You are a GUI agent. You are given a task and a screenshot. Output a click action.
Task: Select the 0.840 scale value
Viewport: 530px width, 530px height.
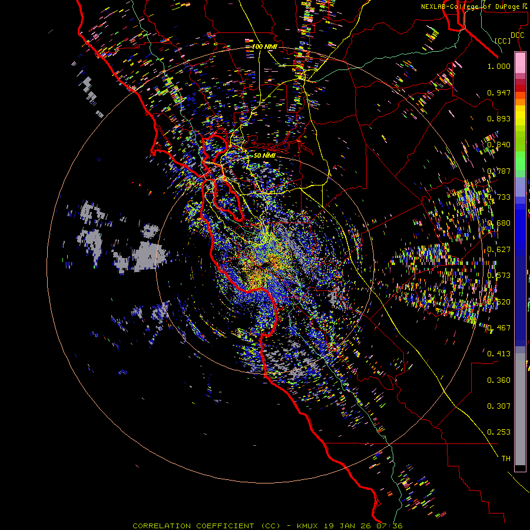click(499, 145)
